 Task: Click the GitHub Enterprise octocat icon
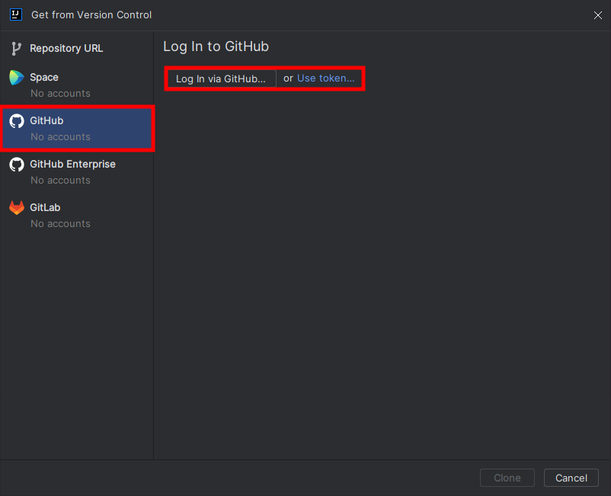[x=16, y=165]
